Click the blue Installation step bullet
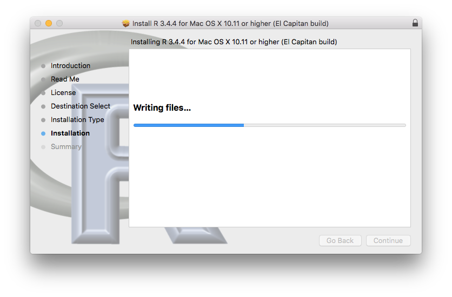 point(43,133)
